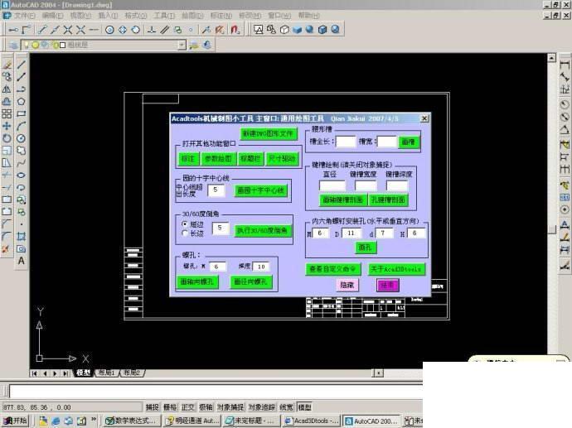The height and width of the screenshot is (428, 572).
Task: Click Internet Explorer quick launch icon
Action: pyautogui.click(x=56, y=421)
